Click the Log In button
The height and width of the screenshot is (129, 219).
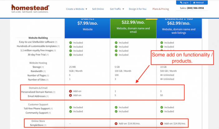pyautogui.click(x=184, y=2)
